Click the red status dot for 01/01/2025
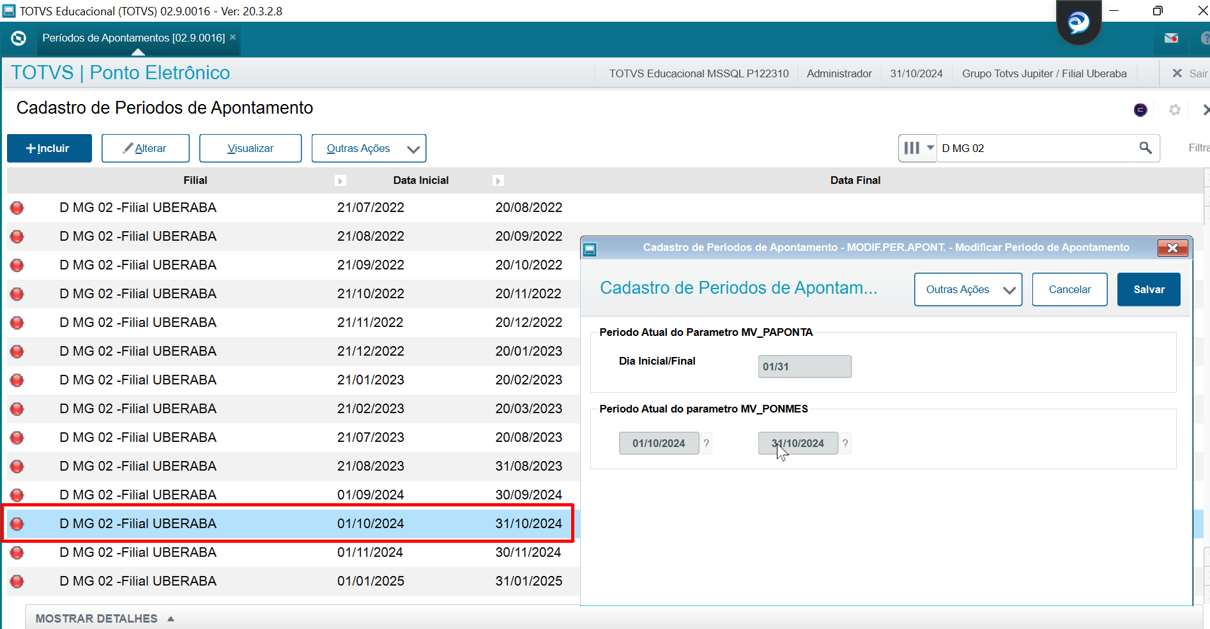 [17, 581]
